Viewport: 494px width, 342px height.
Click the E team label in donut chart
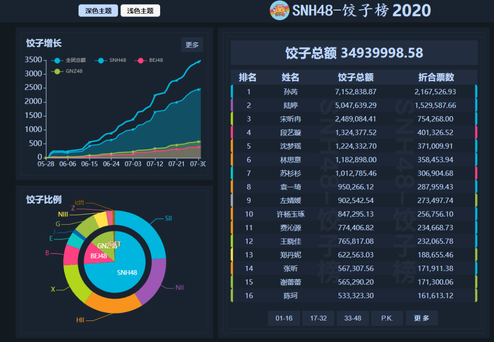tap(51, 239)
